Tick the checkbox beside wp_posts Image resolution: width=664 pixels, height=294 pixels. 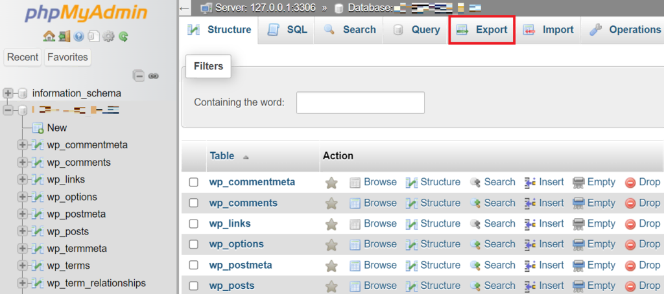click(193, 286)
